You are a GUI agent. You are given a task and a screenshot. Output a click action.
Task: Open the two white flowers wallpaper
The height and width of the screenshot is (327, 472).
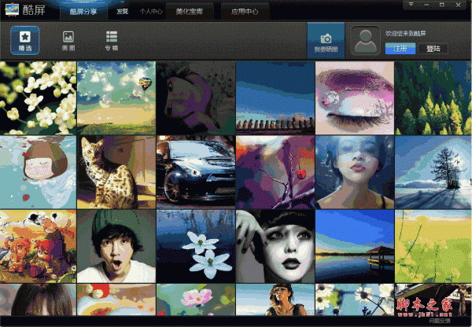(x=196, y=246)
